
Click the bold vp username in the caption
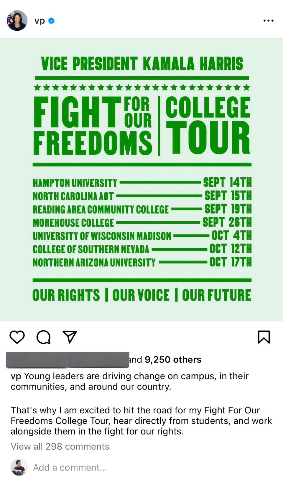(16, 376)
